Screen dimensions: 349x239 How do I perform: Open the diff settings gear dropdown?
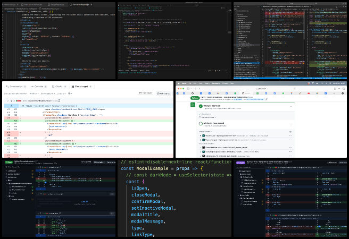70,93
